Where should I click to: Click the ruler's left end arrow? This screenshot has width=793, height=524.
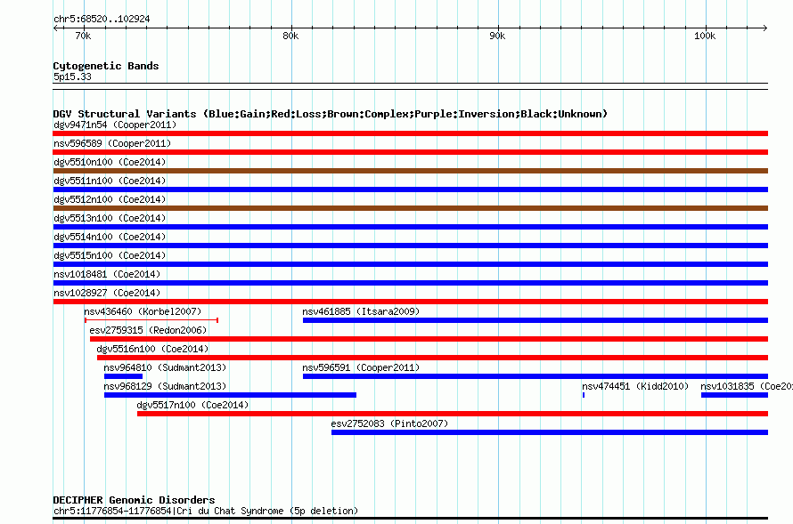point(56,28)
